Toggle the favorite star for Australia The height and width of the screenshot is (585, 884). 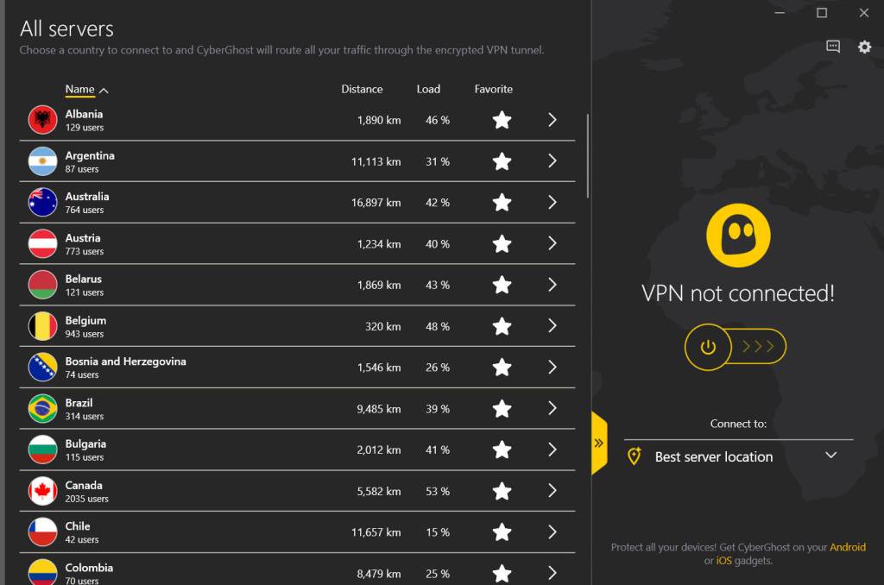502,203
